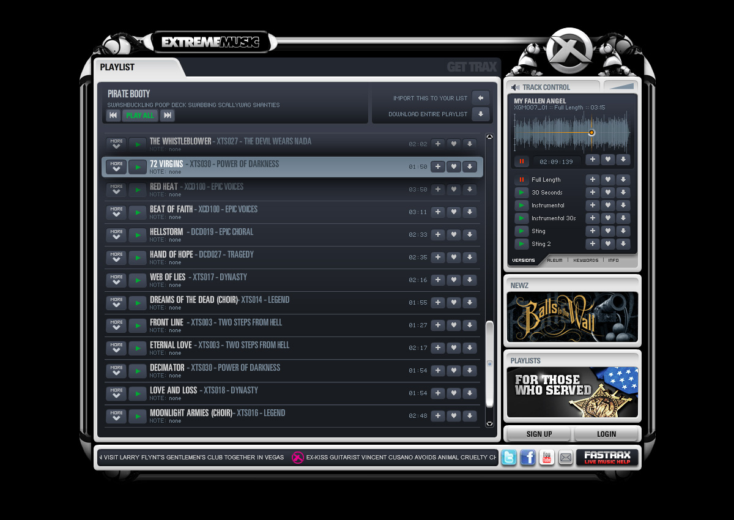Screen dimensions: 734x520
Task: Open the Twitter icon
Action: tap(509, 457)
